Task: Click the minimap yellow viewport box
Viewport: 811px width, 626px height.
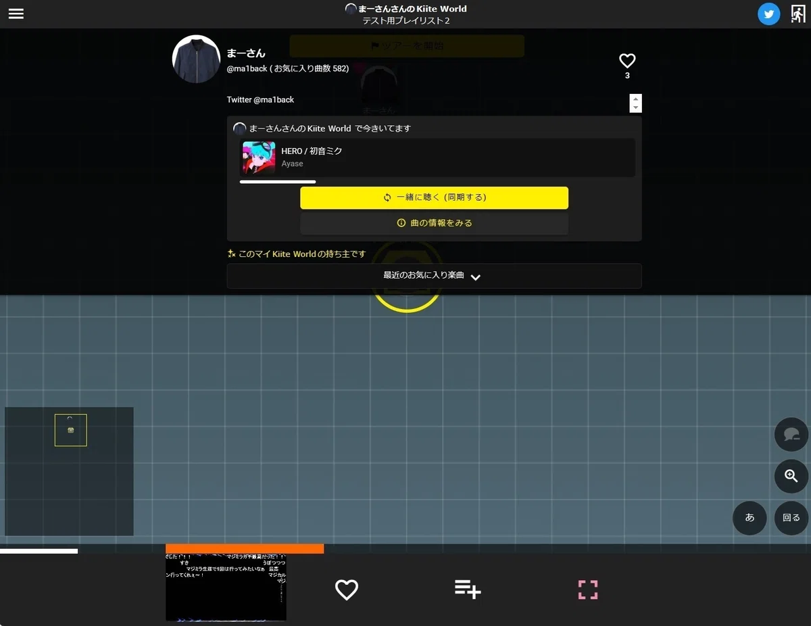Action: point(70,430)
